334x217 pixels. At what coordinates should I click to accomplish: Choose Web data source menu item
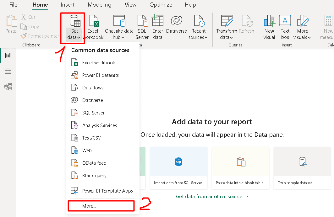tap(103, 151)
